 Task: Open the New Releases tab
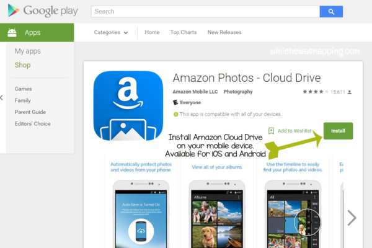coord(224,32)
